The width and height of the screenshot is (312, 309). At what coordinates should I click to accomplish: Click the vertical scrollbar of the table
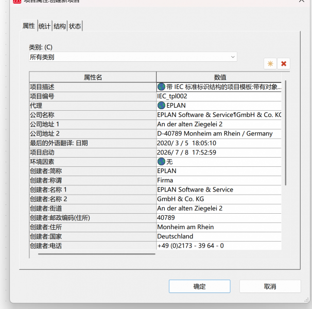click(x=286, y=133)
